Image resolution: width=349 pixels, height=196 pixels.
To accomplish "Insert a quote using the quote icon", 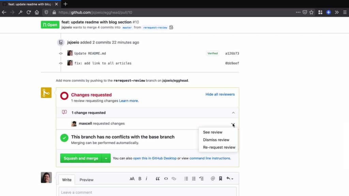I will 157,178.
